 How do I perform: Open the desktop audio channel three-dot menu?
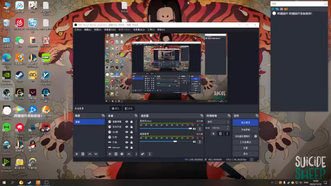[200, 142]
